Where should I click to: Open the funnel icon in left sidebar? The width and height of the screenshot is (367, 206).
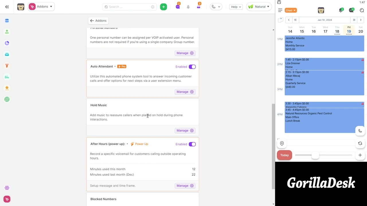[x=7, y=66]
